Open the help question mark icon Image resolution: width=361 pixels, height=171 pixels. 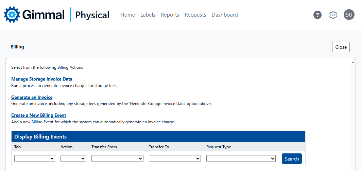point(317,15)
